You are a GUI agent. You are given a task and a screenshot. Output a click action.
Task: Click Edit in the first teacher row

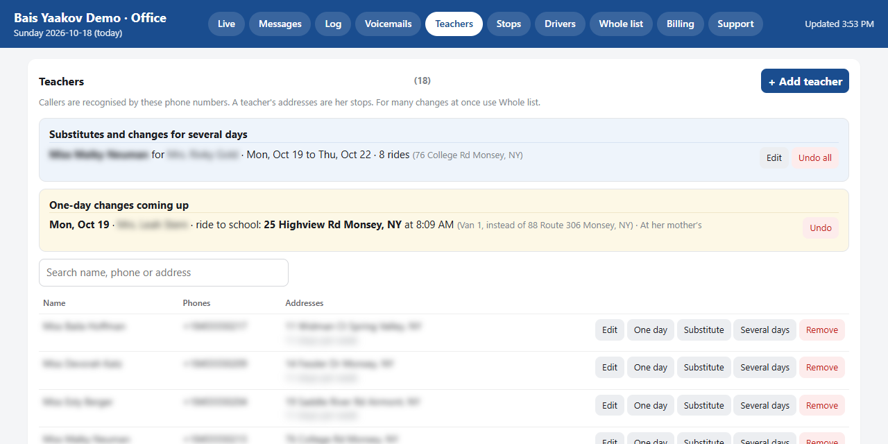tap(610, 330)
